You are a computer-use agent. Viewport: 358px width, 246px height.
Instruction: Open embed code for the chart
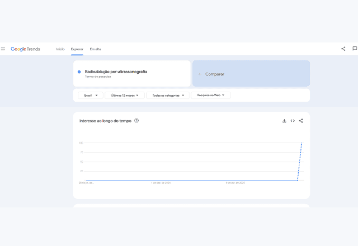click(293, 121)
